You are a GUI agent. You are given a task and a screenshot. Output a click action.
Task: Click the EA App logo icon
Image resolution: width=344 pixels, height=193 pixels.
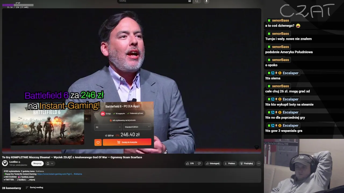click(x=103, y=114)
